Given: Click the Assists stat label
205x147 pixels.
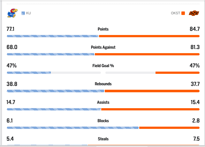Looking at the screenshot, I should [103, 102].
